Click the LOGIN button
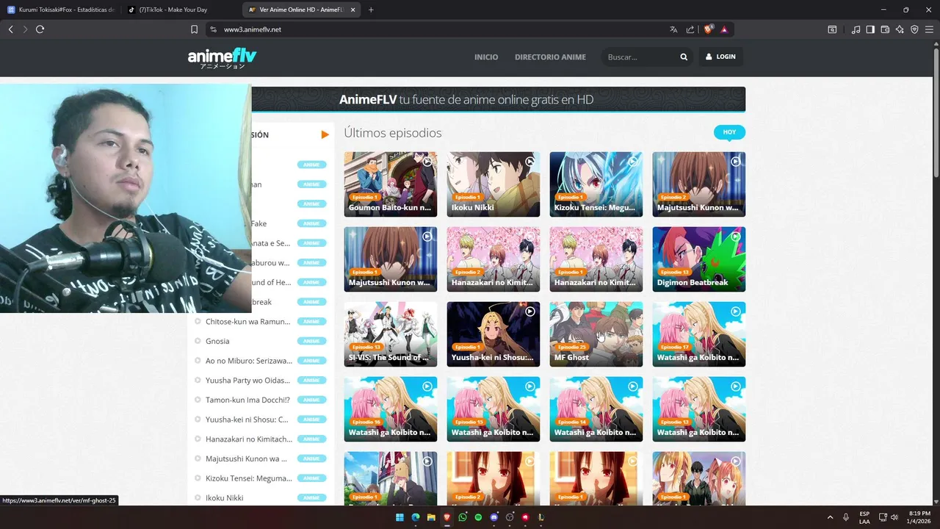This screenshot has width=940, height=529. (720, 57)
